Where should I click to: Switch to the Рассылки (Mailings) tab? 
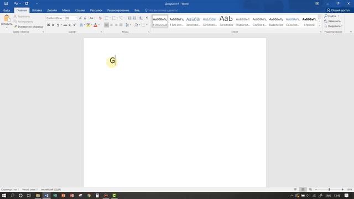[x=96, y=11]
